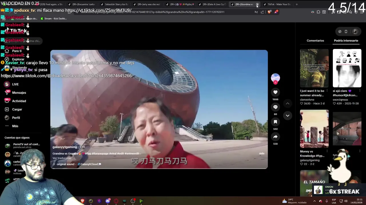Open OBS Studio in the taskbar
This screenshot has height=205, width=366.
tap(133, 201)
